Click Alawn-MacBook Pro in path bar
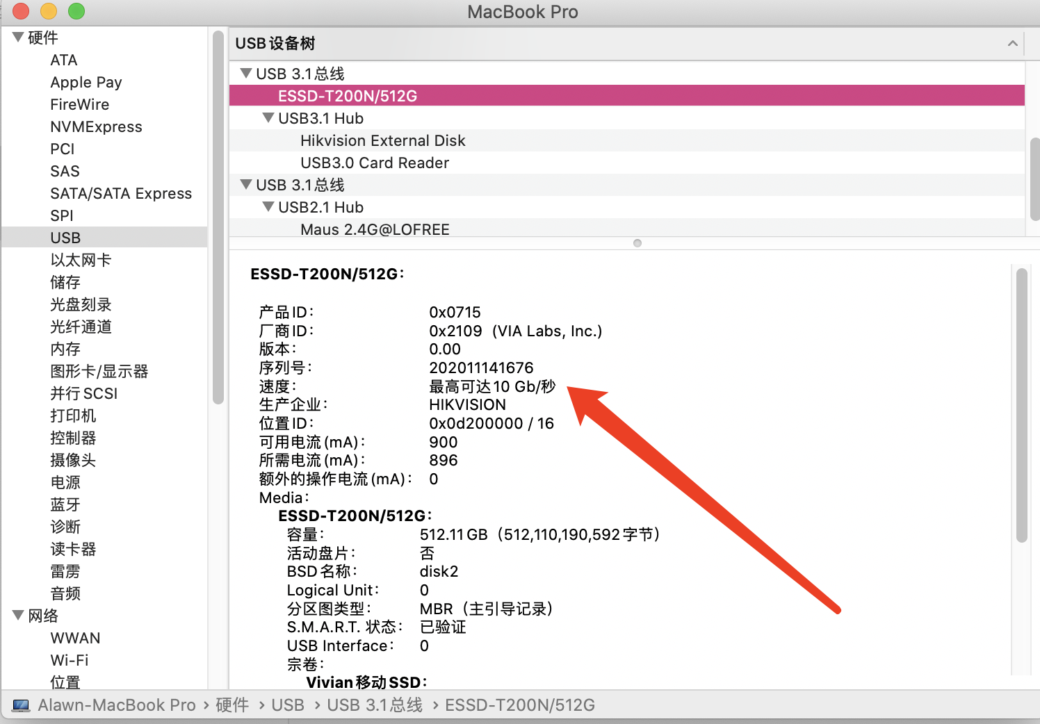The image size is (1040, 724). (x=117, y=705)
